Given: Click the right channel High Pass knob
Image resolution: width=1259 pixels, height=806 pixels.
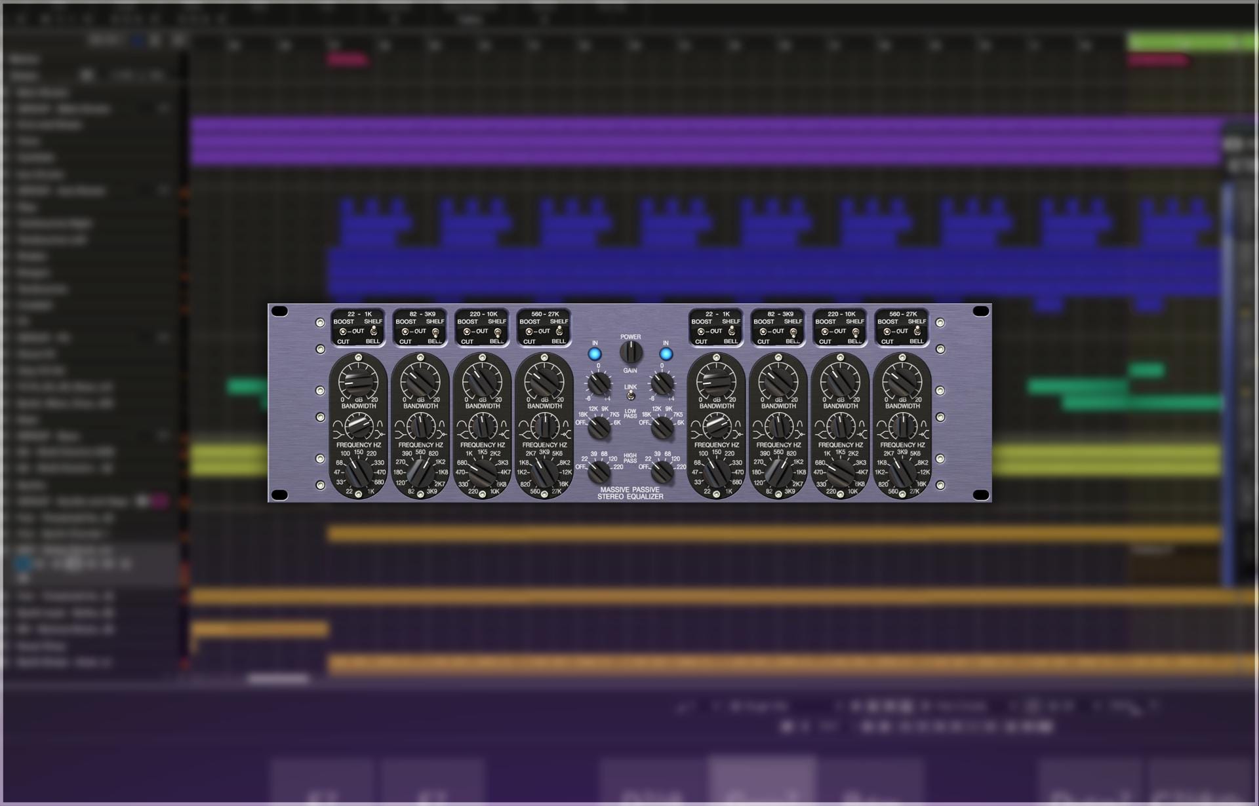Looking at the screenshot, I should pos(662,471).
